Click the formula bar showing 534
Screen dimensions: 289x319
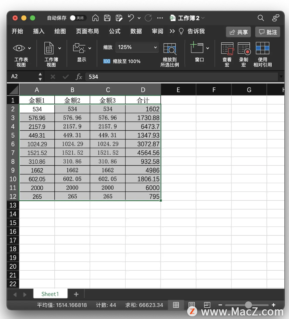(x=181, y=77)
